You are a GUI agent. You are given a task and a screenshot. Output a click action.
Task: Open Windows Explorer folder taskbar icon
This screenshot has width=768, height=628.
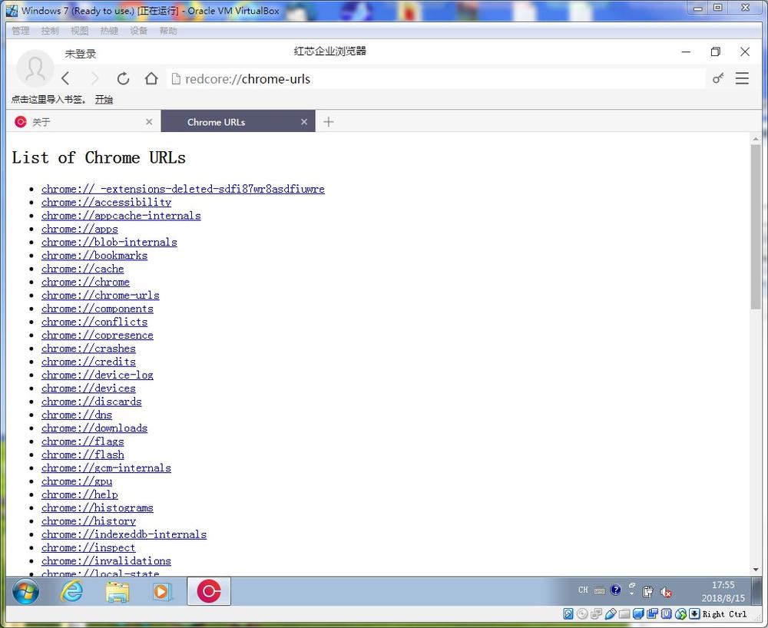click(117, 591)
